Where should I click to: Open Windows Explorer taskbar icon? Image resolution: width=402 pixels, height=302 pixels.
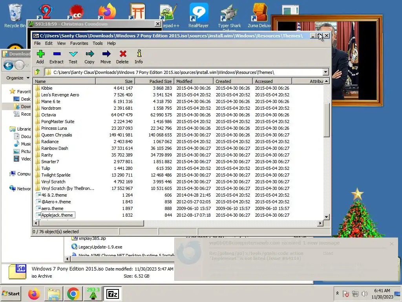click(x=53, y=294)
